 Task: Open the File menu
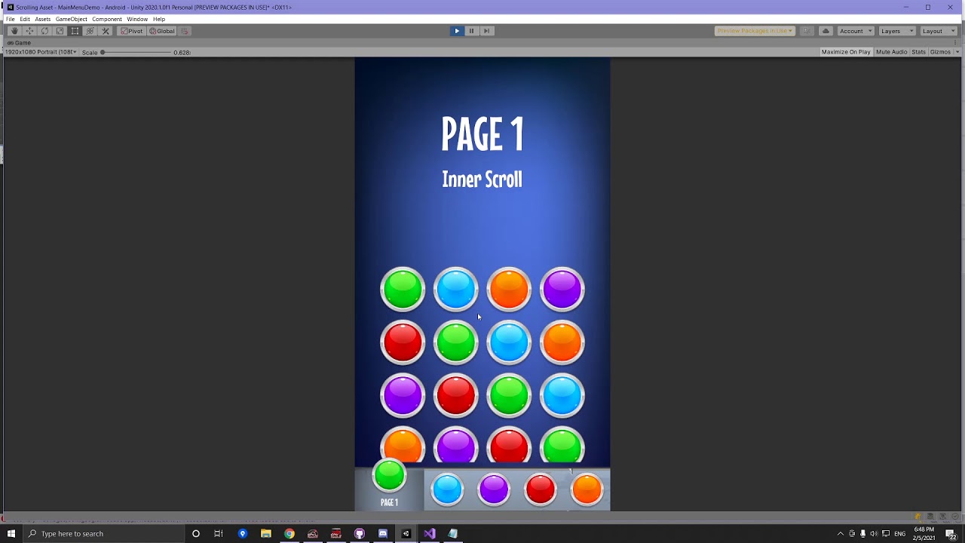click(11, 19)
